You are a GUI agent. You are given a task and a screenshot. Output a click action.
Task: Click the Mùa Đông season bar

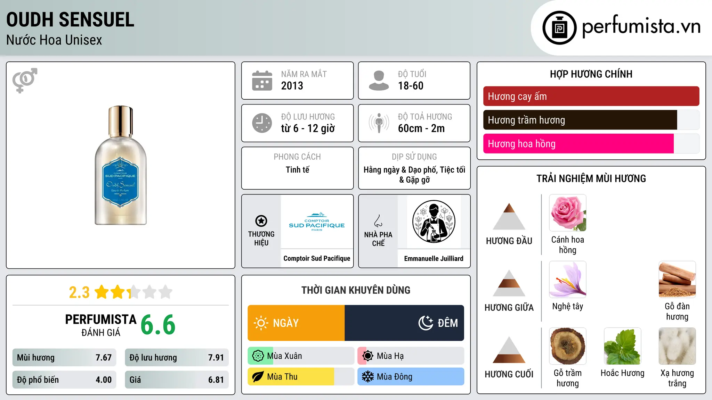411,377
